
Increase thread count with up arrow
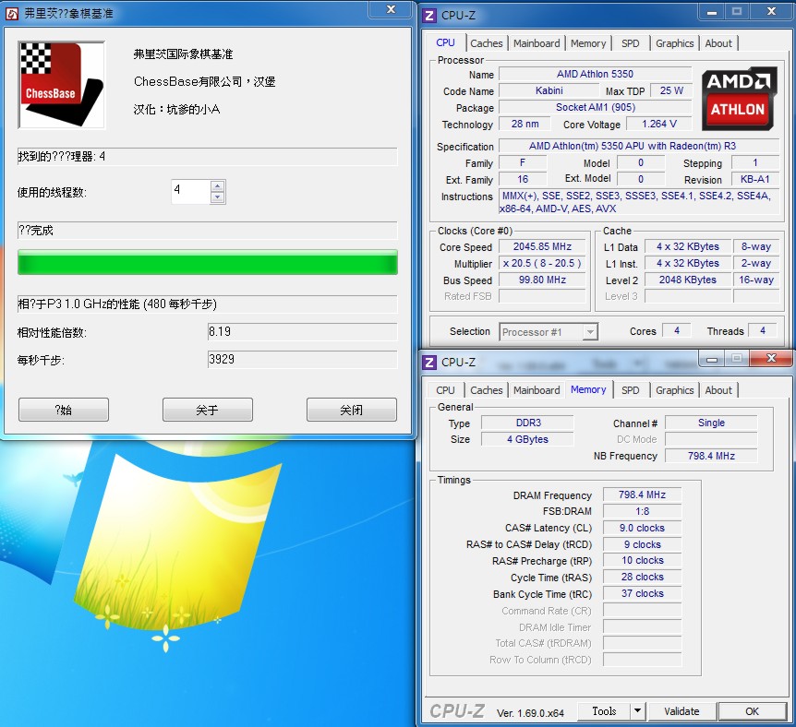pos(217,186)
